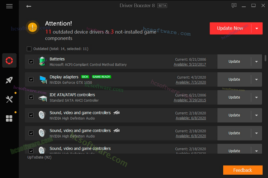The image size is (268, 178).
Task: Open the Boost rocket sidebar icon
Action: tap(9, 80)
